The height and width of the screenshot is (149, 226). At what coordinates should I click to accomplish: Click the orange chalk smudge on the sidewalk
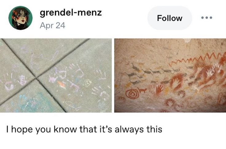point(61,85)
